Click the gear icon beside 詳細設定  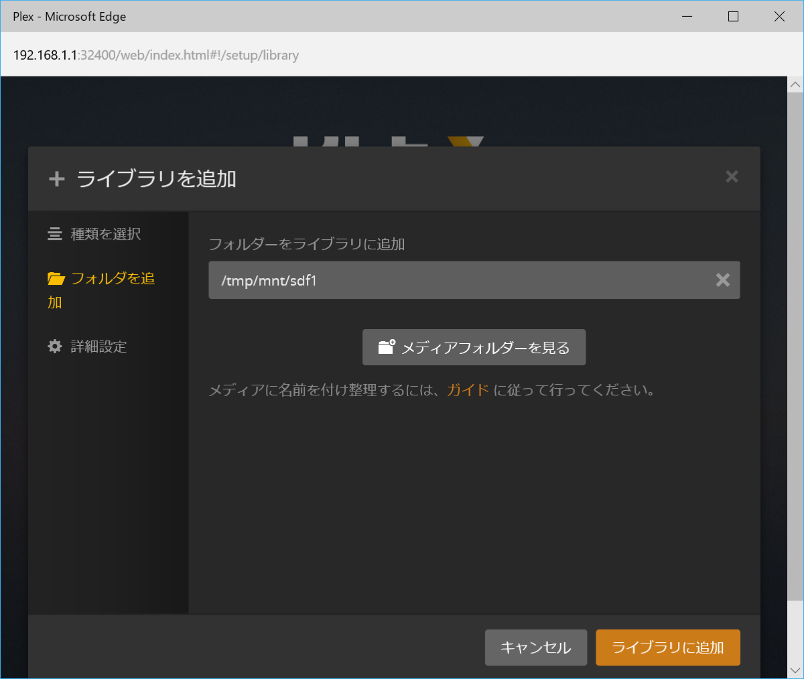coord(55,347)
